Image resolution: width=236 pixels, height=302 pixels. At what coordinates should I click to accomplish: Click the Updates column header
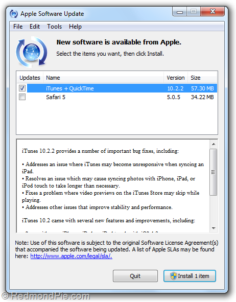[x=30, y=78]
